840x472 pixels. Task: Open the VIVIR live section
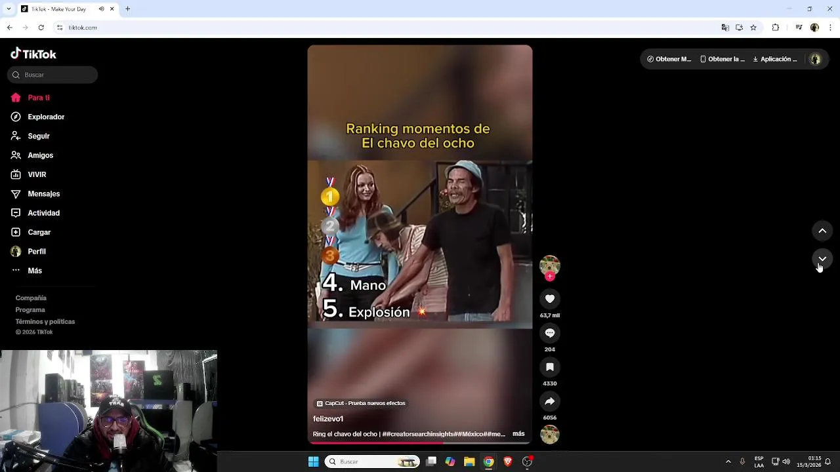pyautogui.click(x=28, y=174)
